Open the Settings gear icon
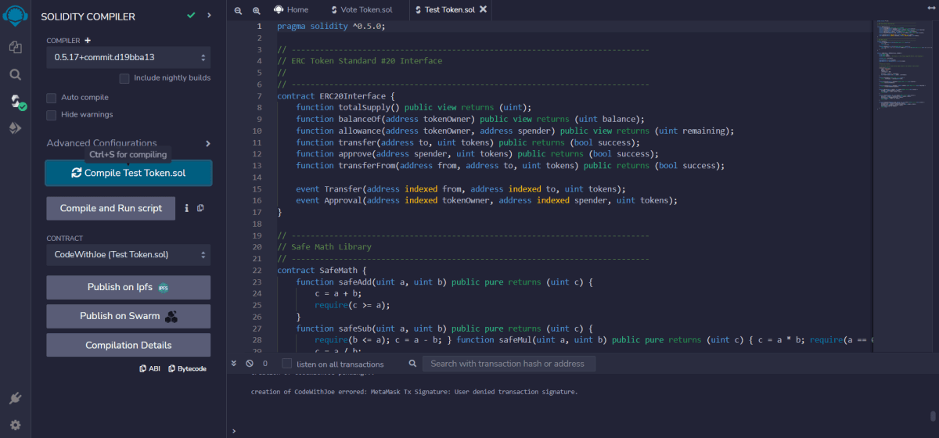 15,425
